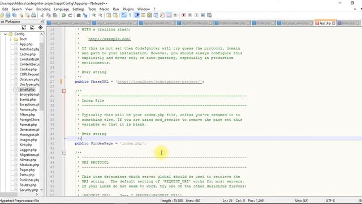Close the Folder as Workspace panel
The image size is (362, 204).
point(42,22)
